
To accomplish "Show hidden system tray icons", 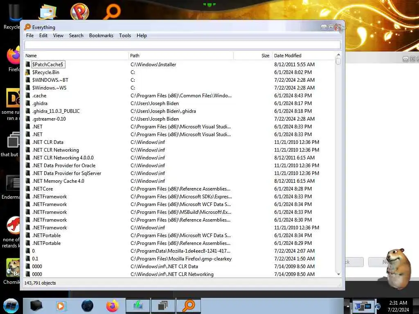I will pyautogui.click(x=348, y=306).
